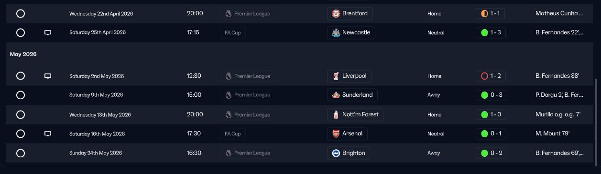This screenshot has width=601, height=174.
Task: Click the green win indicator for the 0 - 3 result
Action: point(484,95)
